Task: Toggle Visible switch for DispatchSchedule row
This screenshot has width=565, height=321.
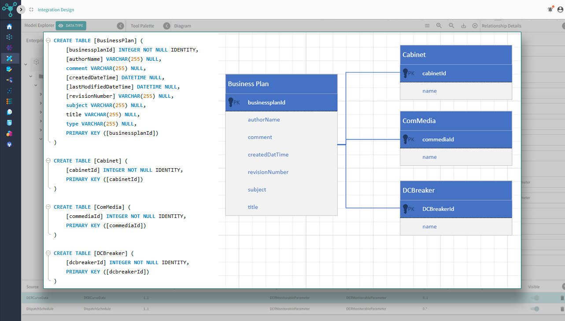Action: click(535, 309)
